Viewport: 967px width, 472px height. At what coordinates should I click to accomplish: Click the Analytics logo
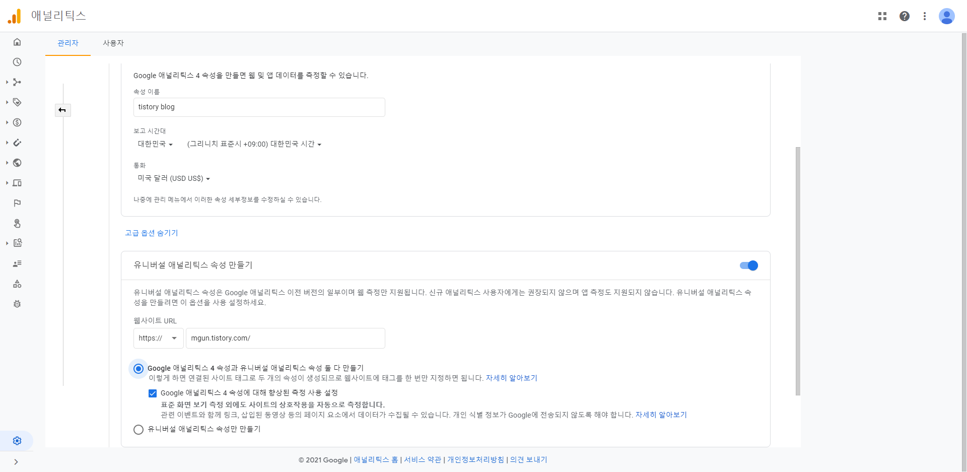pyautogui.click(x=15, y=16)
